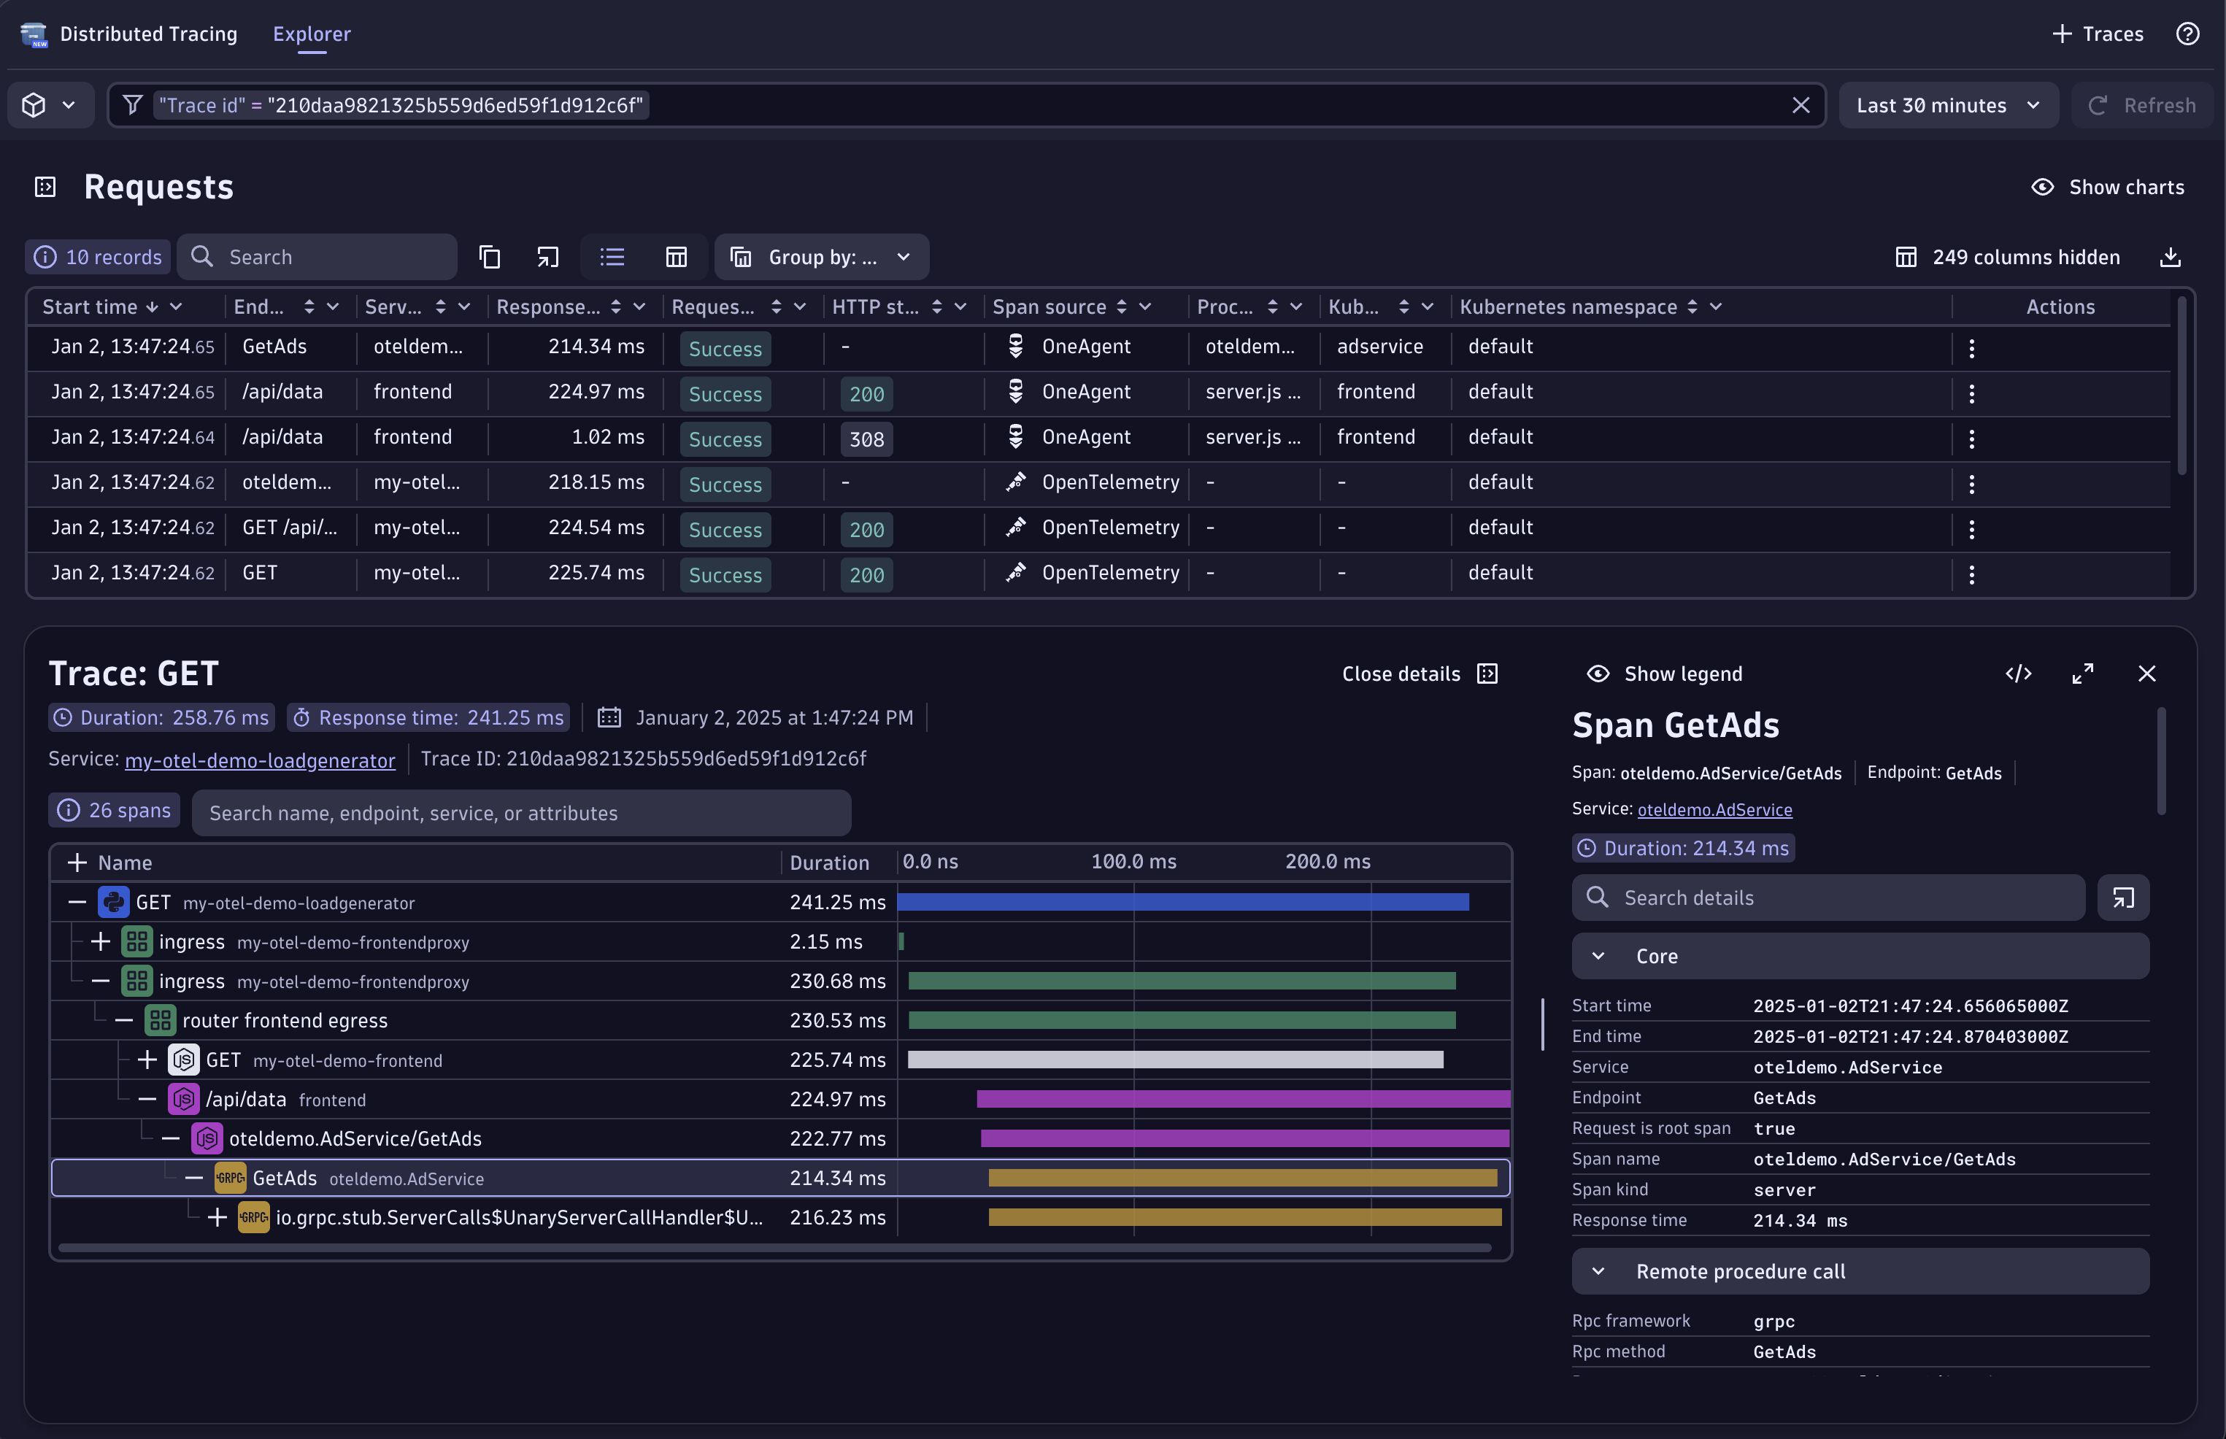Expand span details panel to fullscreen

(x=2082, y=674)
